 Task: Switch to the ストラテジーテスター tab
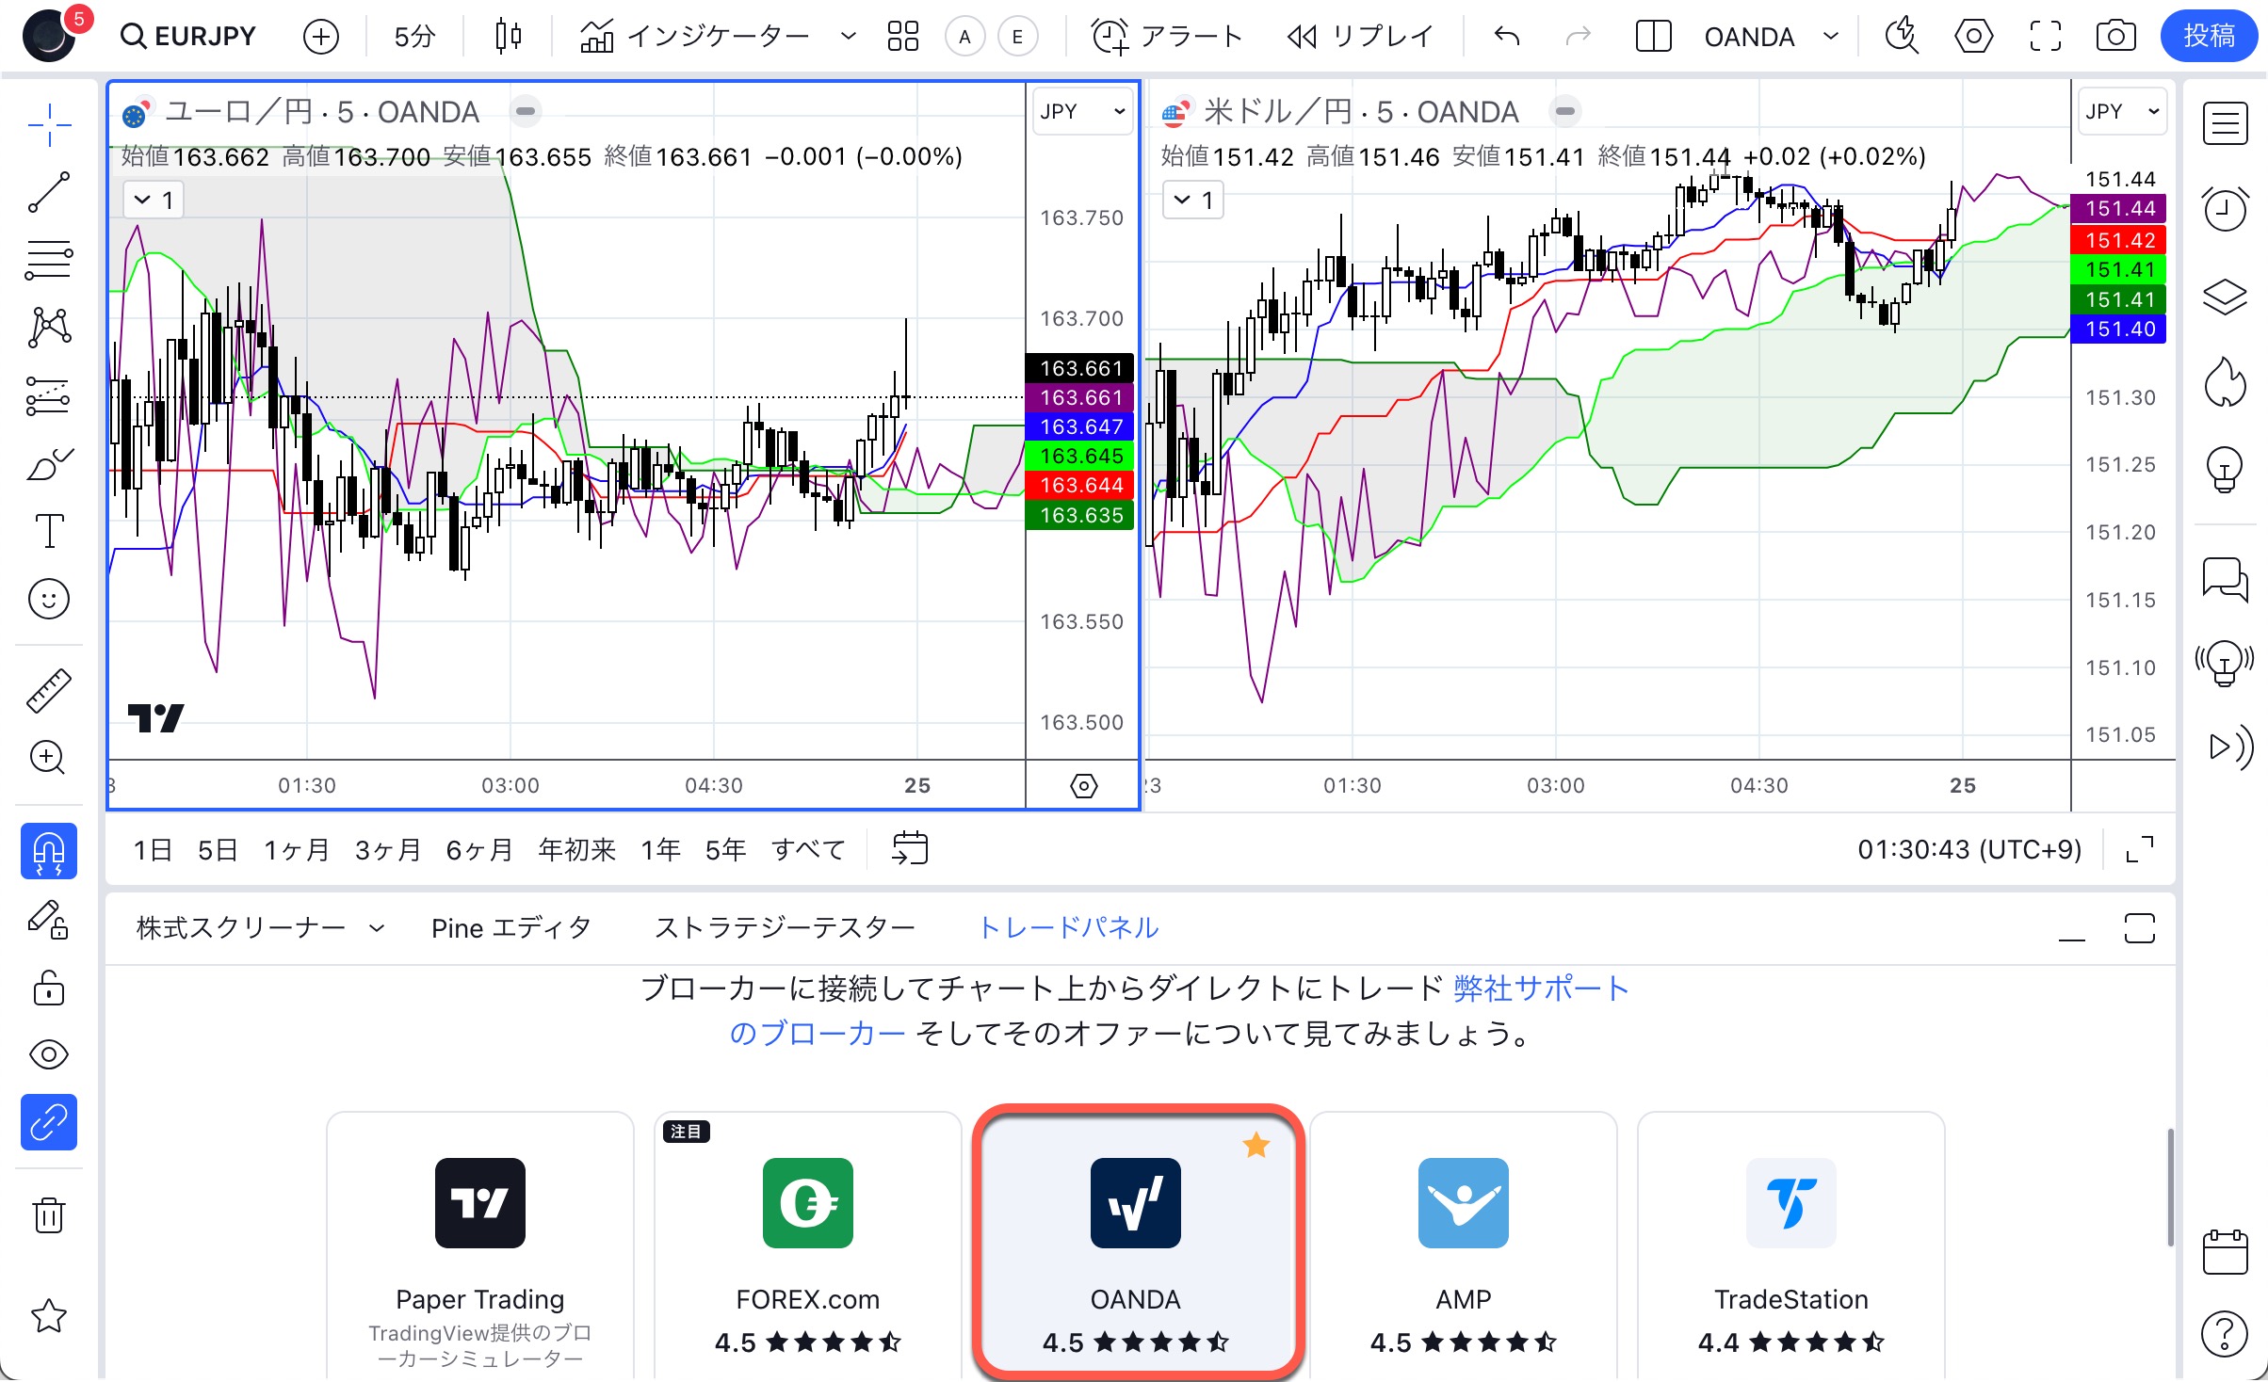point(786,928)
